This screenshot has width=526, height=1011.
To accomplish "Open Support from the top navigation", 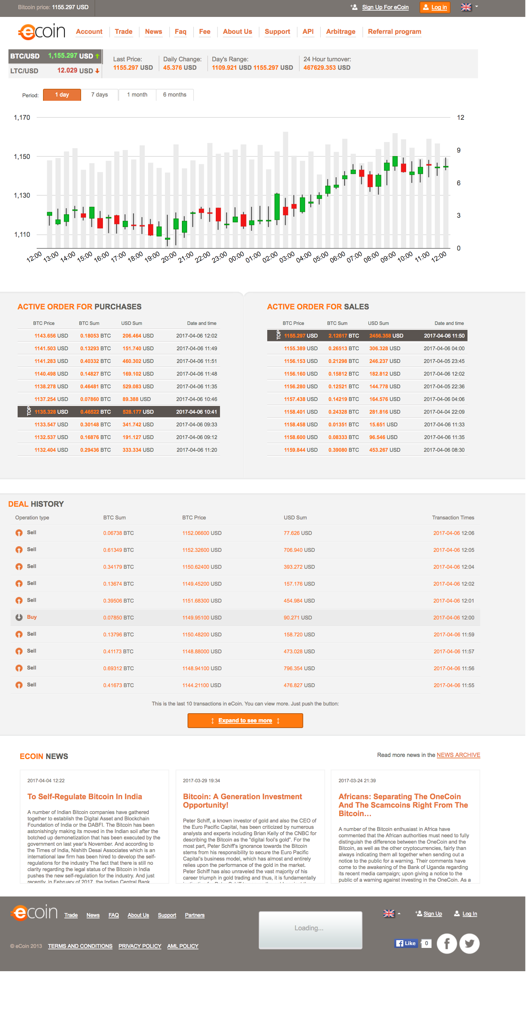I will (277, 31).
